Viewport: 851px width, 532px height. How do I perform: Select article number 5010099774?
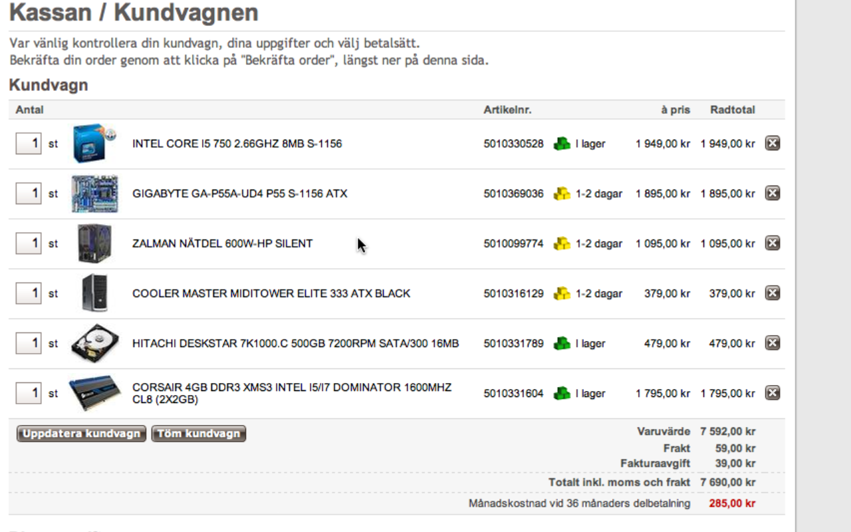pyautogui.click(x=513, y=243)
